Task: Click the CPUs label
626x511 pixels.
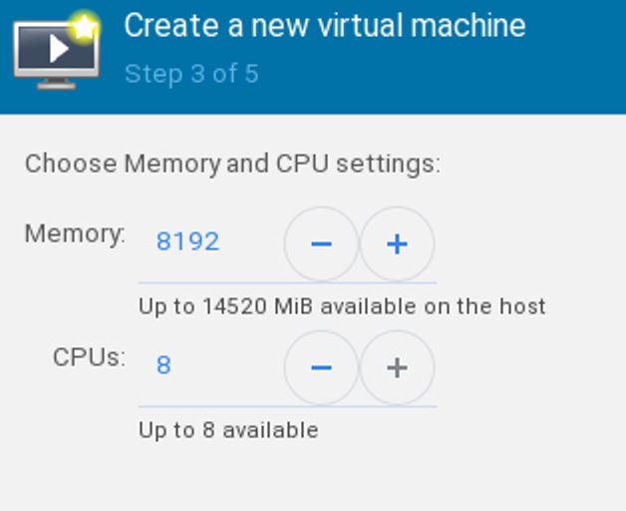Action: pyautogui.click(x=89, y=357)
